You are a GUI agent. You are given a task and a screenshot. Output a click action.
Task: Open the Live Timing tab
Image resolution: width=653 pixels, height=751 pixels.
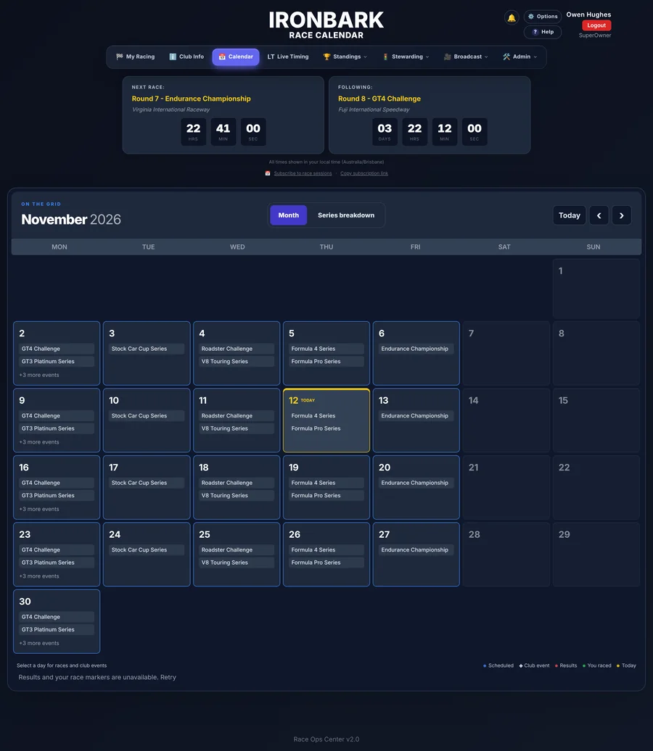(287, 57)
